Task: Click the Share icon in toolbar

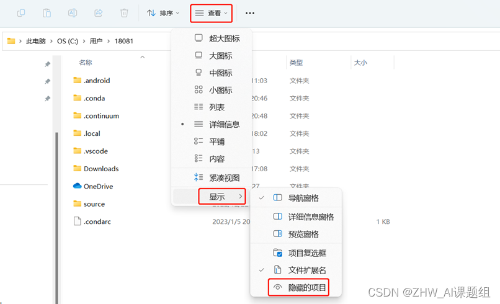Action: [x=98, y=13]
